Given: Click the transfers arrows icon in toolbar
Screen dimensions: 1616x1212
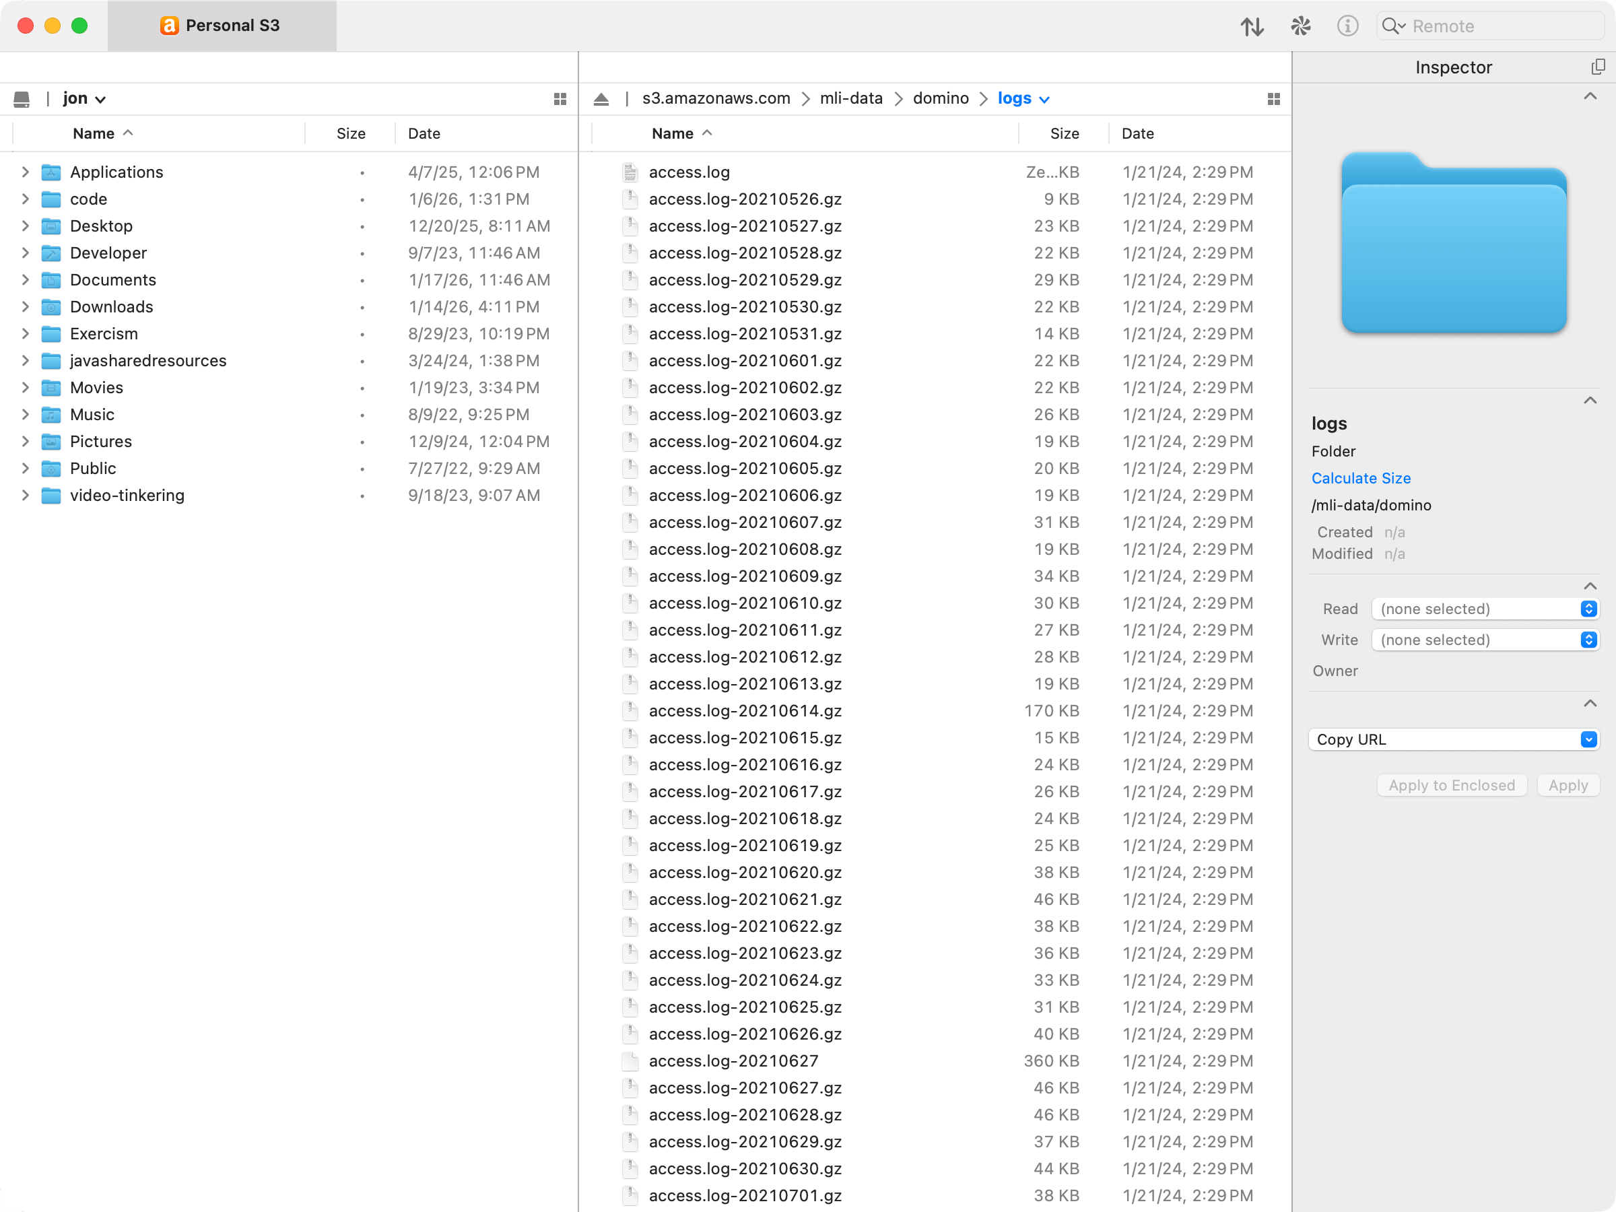Looking at the screenshot, I should click(x=1252, y=26).
